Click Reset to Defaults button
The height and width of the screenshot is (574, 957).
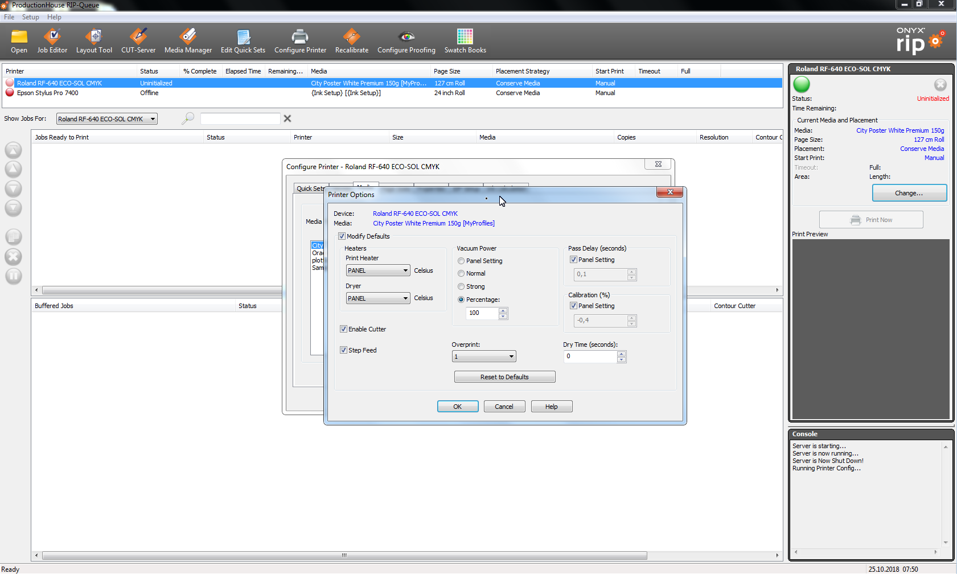click(x=504, y=377)
